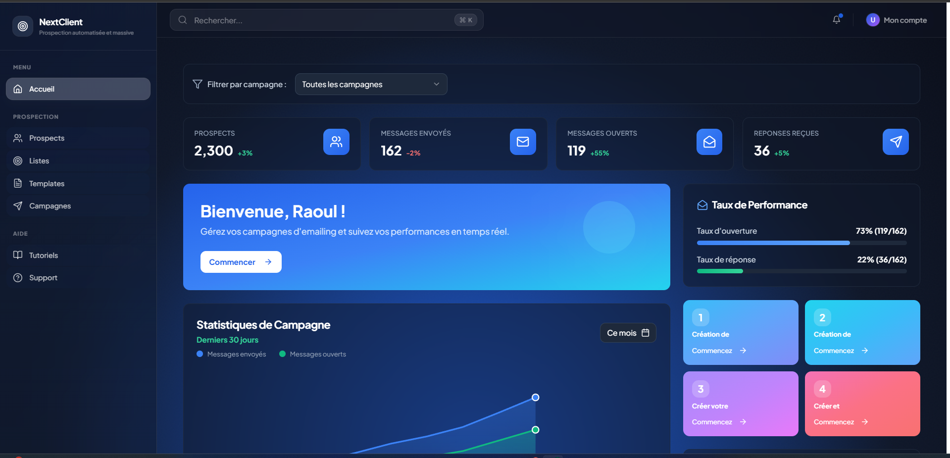Switch to the Accueil menu item

point(42,89)
